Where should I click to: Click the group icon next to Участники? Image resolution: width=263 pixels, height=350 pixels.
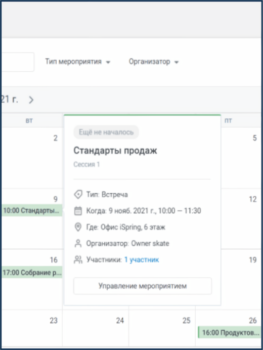click(x=78, y=260)
